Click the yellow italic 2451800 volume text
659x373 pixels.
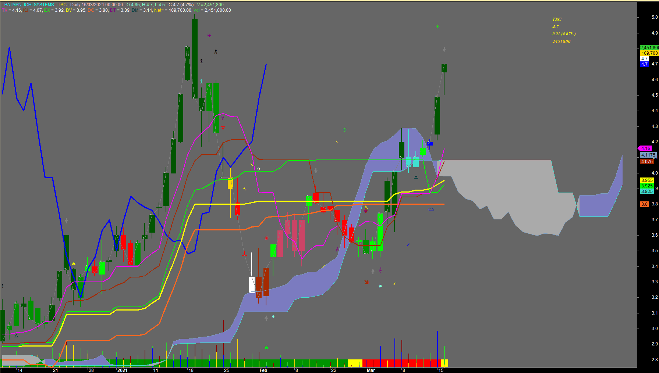click(561, 42)
